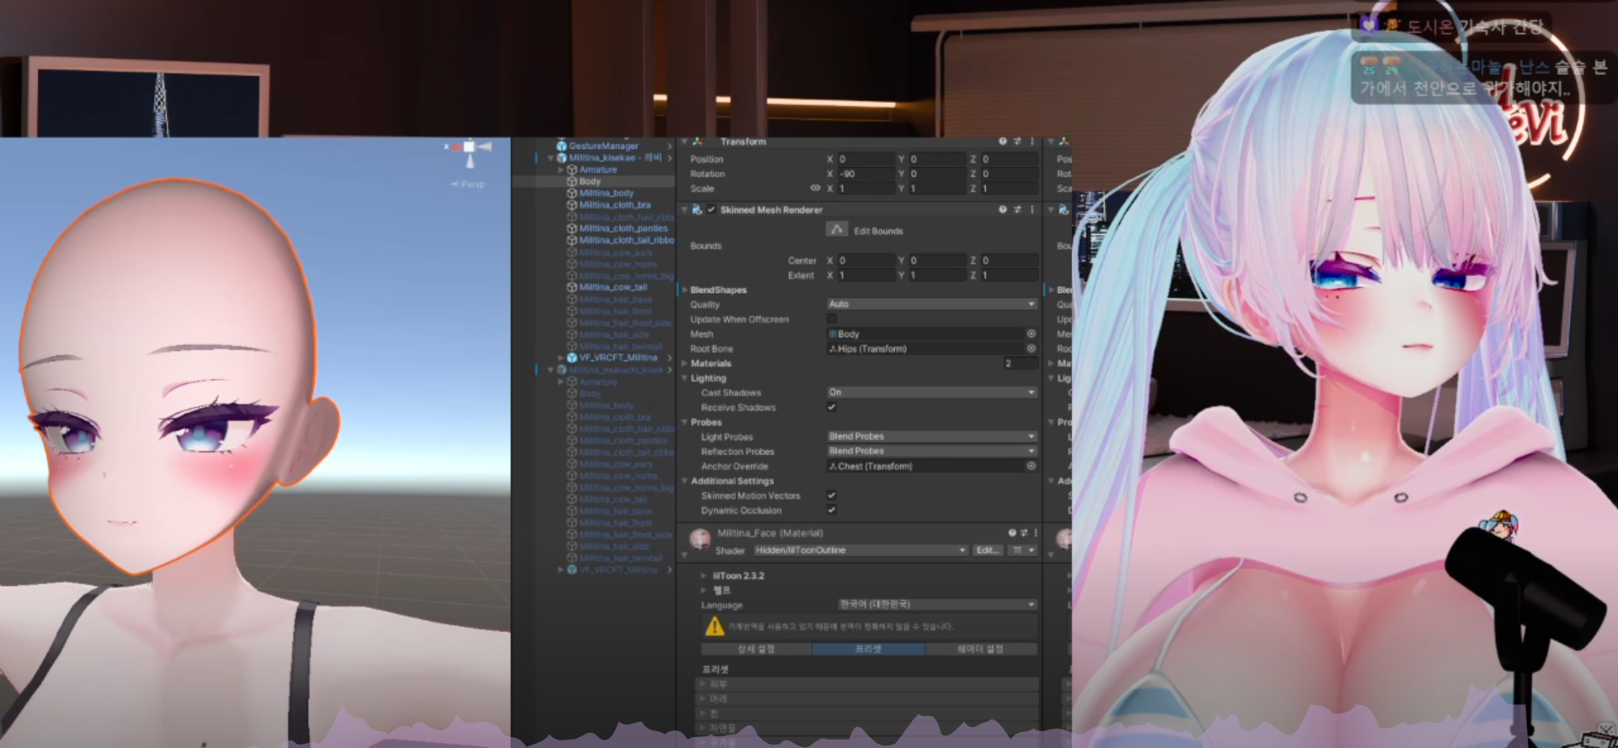Viewport: 1618px width, 748px height.
Task: Select Milltina_cloth_bra in hierarchy
Action: [x=614, y=205]
